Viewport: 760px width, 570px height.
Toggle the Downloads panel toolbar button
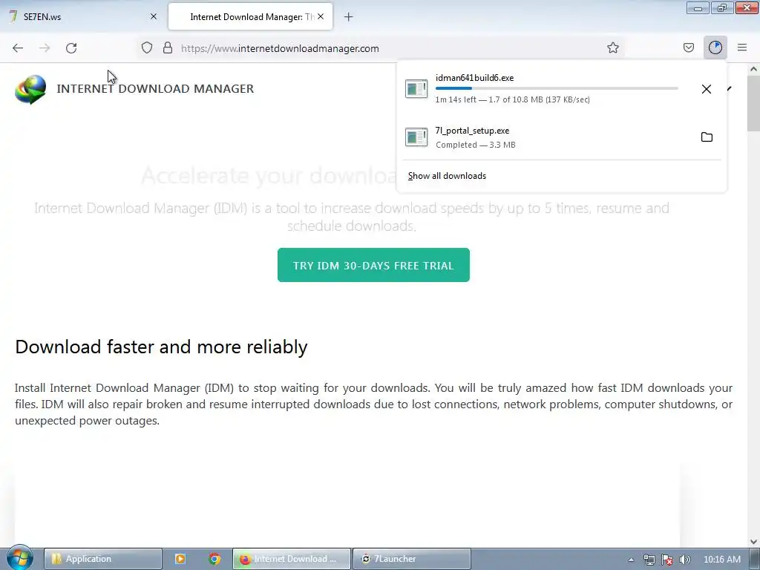click(715, 47)
